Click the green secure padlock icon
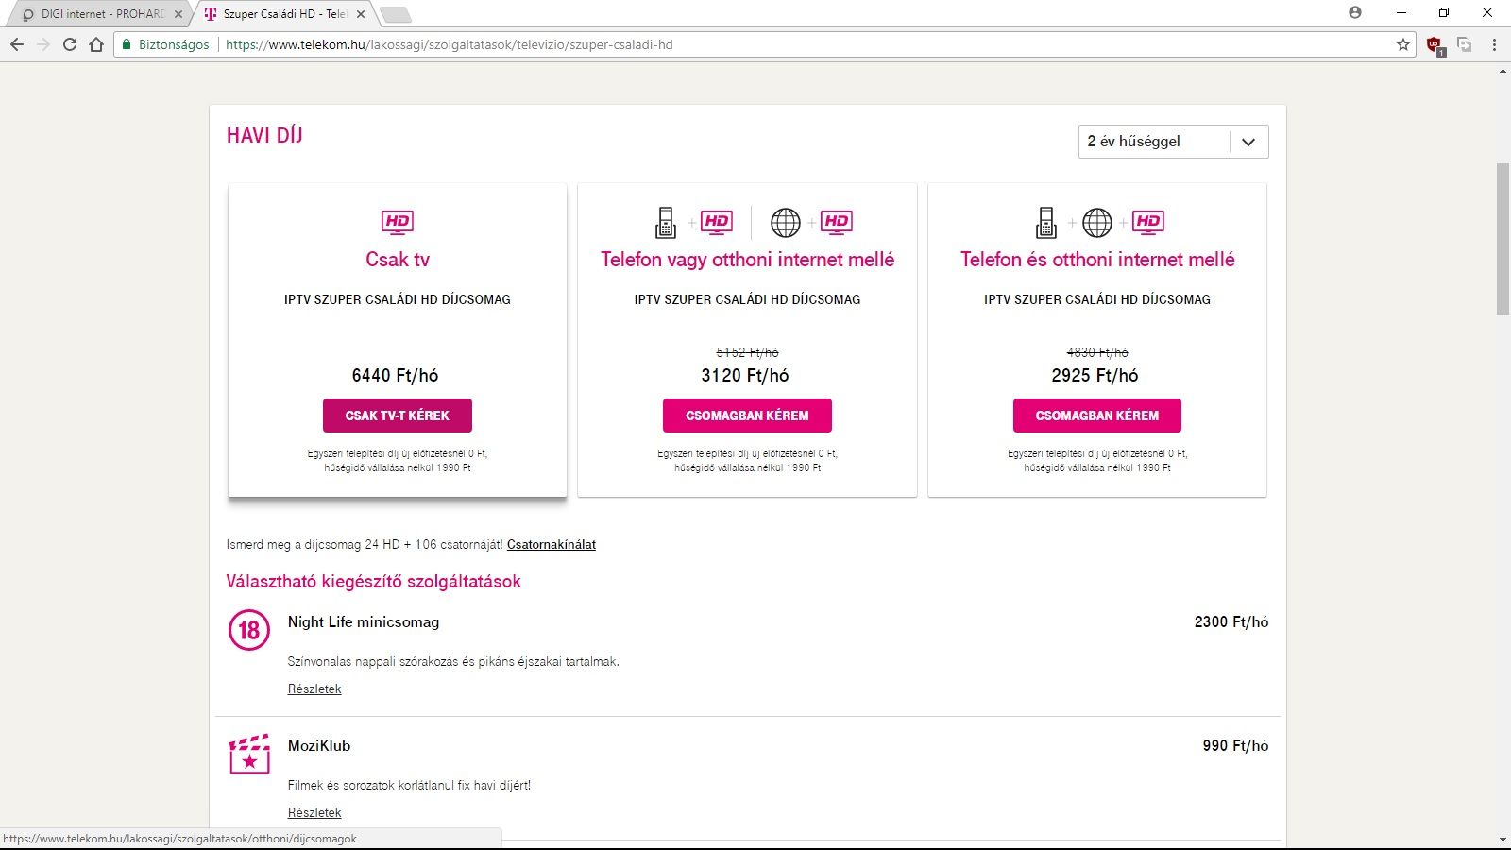 127,44
